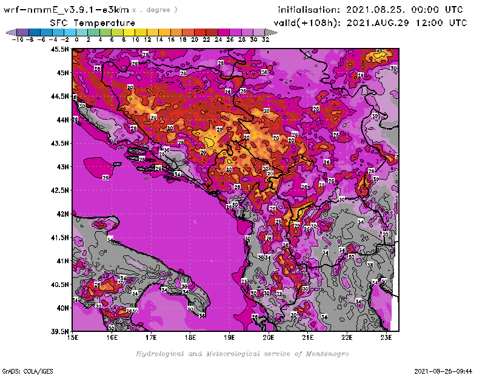The height and width of the screenshot is (375, 485).
Task: Click the legend swatch between 28 and 30
Action: [247, 32]
